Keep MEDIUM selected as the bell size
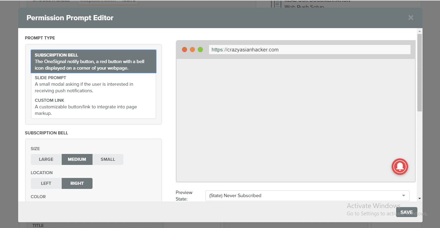This screenshot has height=228, width=440. [77, 159]
